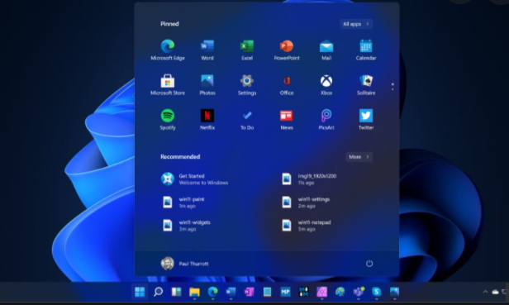
Task: Open the recommended file win11-notepad
Action: tap(306, 226)
